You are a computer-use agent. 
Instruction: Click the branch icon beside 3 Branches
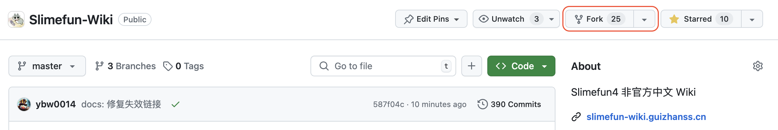coord(99,66)
